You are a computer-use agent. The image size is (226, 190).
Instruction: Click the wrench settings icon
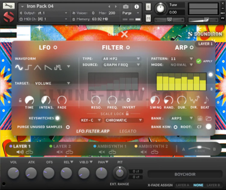[x=8, y=6]
